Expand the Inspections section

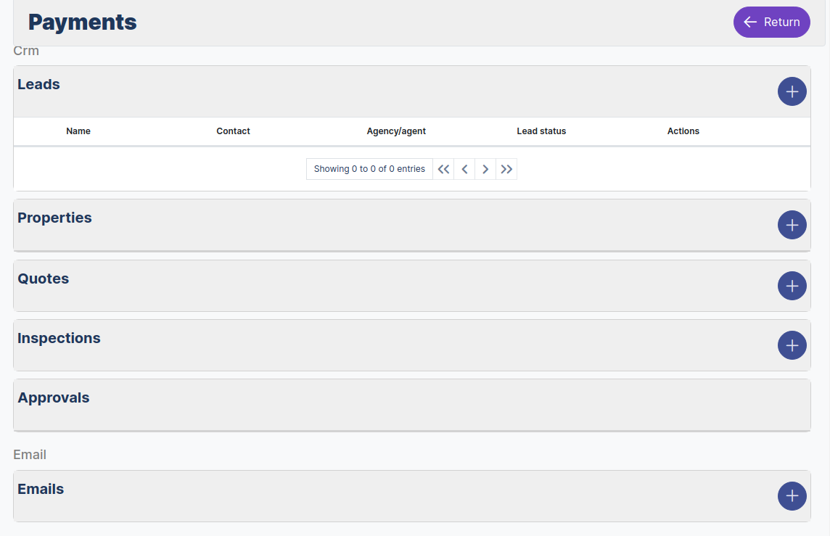pyautogui.click(x=59, y=338)
